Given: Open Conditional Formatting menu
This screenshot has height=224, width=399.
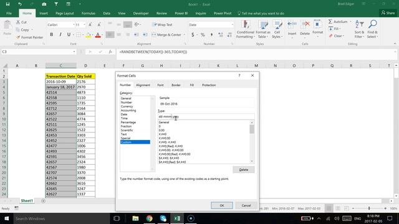Looking at the screenshot, I should point(245,29).
